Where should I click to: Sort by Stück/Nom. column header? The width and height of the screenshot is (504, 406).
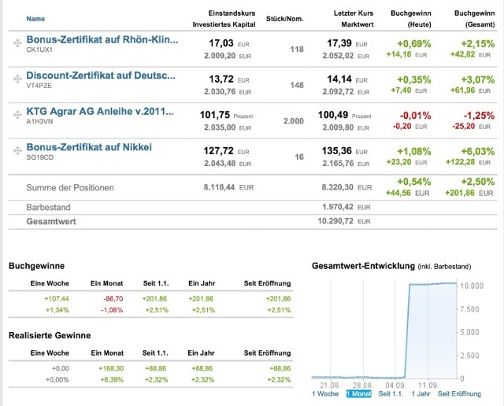click(285, 17)
